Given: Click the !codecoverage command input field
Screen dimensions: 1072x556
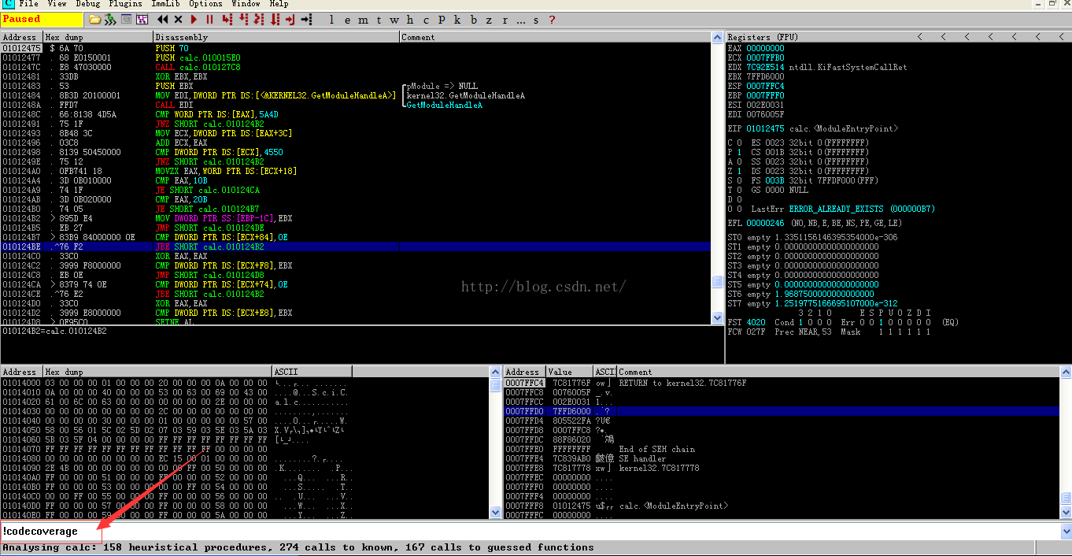Looking at the screenshot, I should tap(529, 532).
